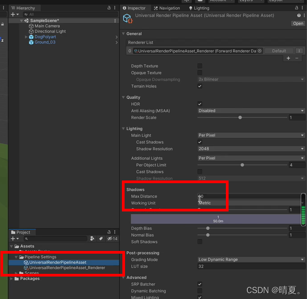The image size is (307, 299).
Task: Add renderer with plus button
Action: coord(288,58)
